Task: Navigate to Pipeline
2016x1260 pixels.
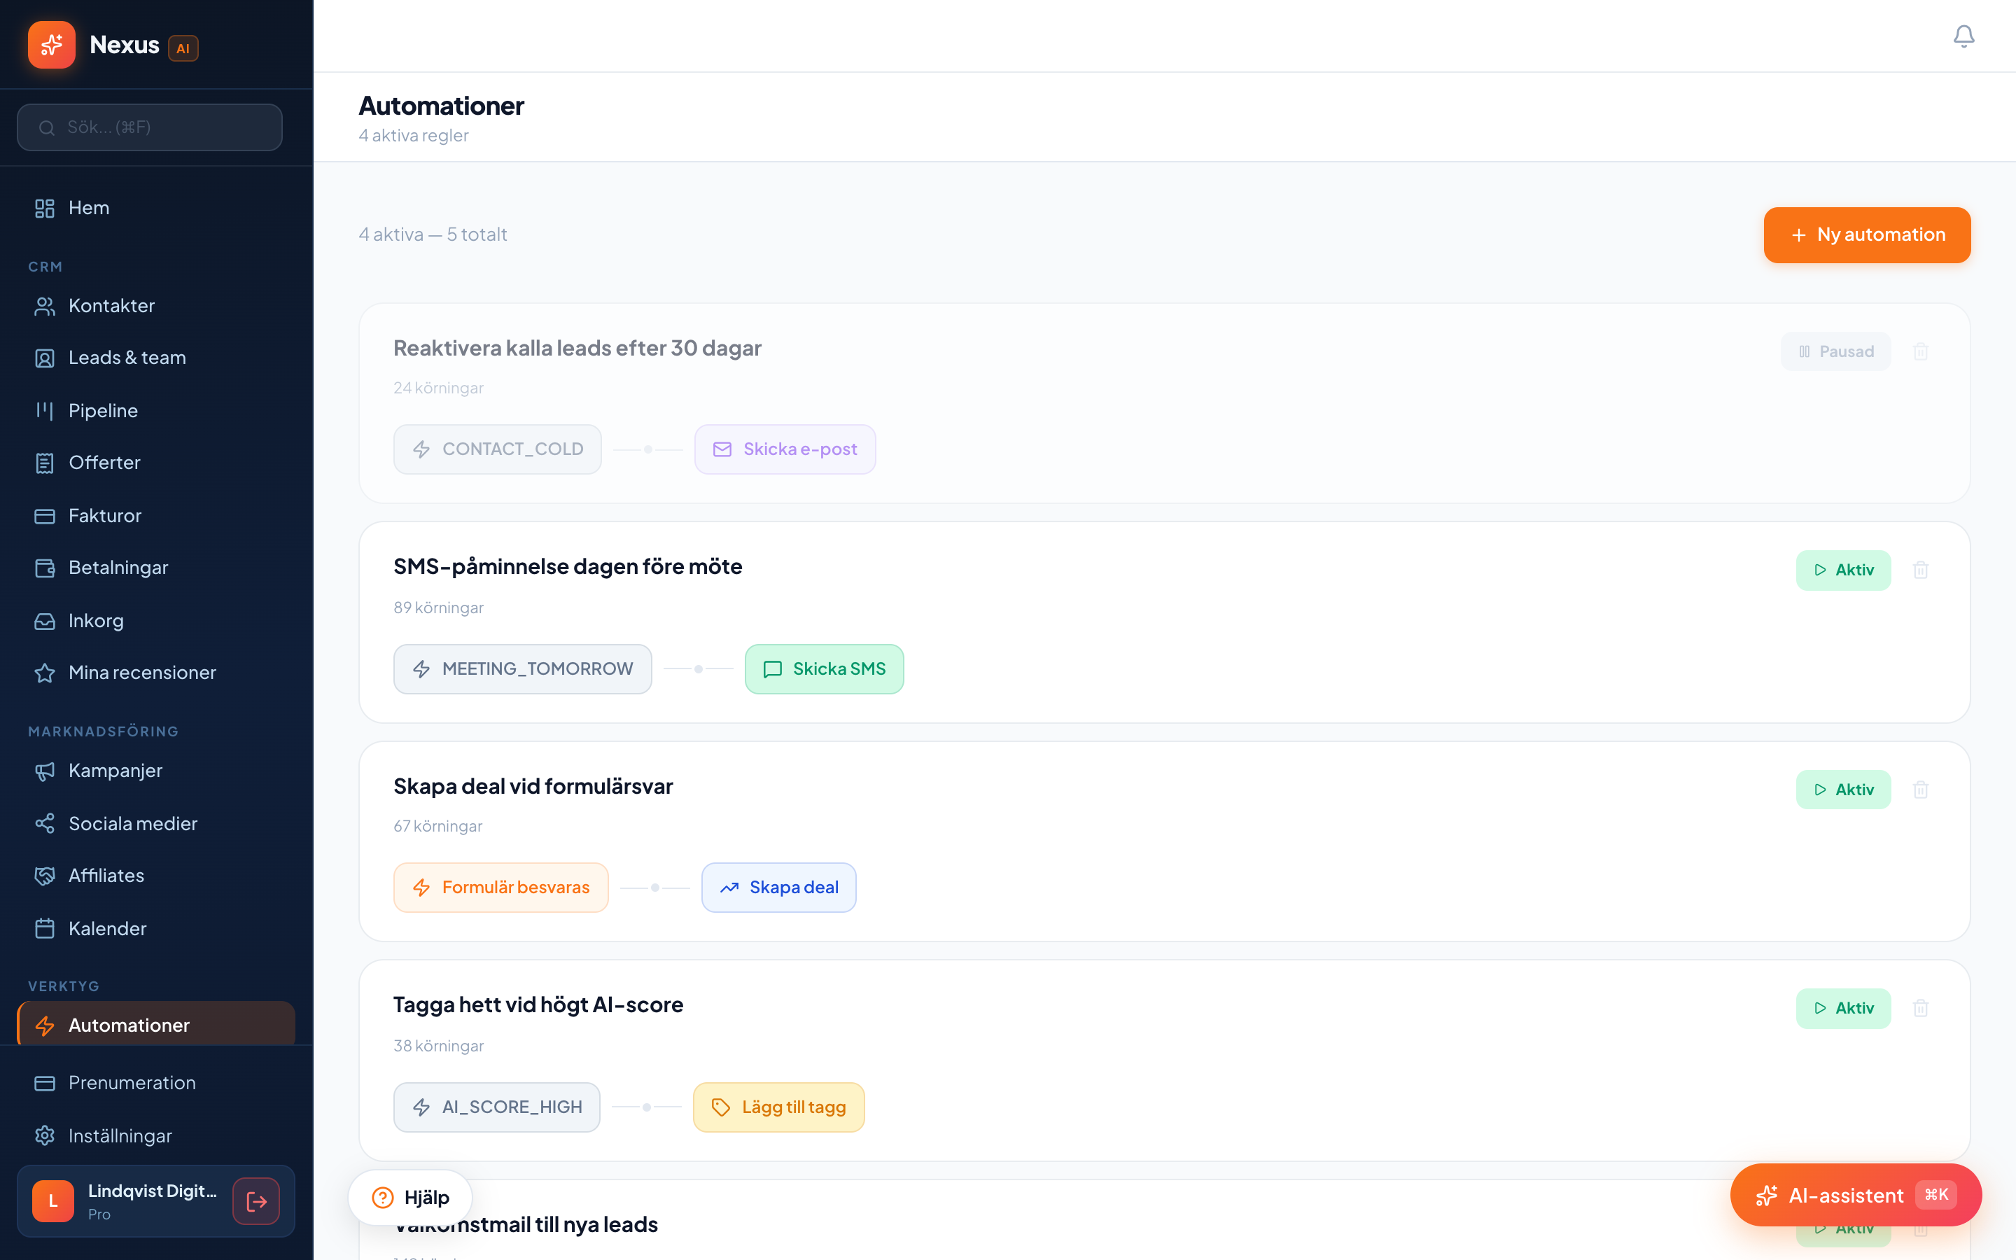Action: [156, 411]
